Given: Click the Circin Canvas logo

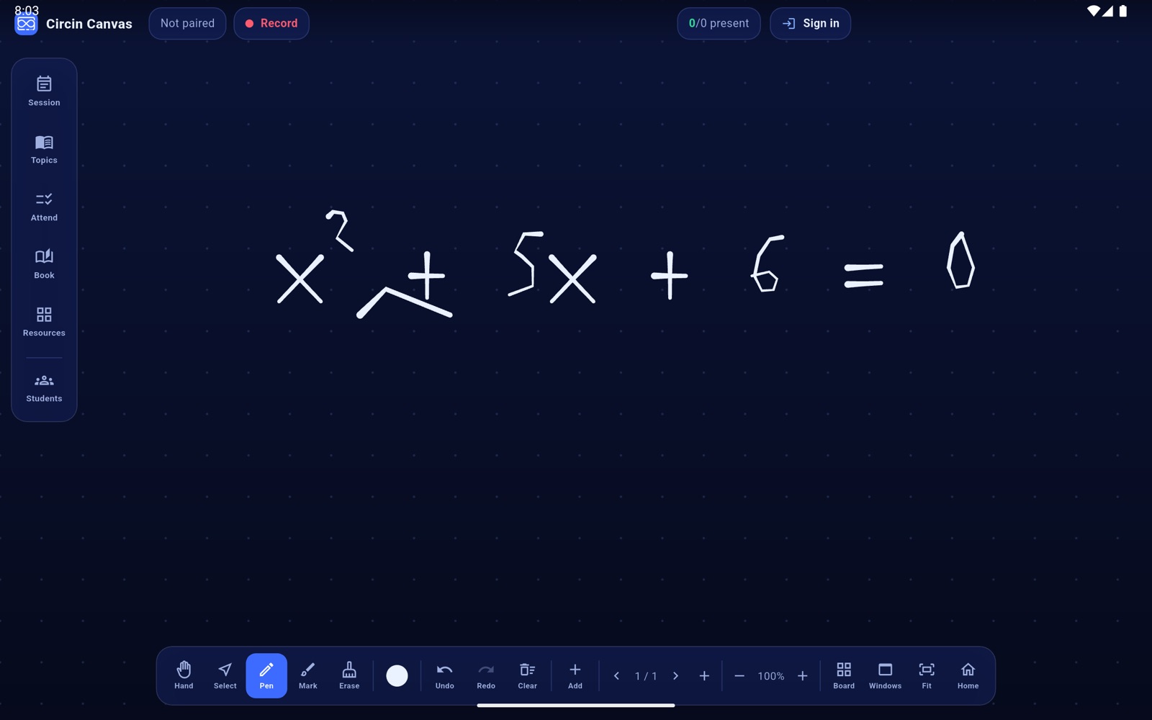Looking at the screenshot, I should tap(26, 24).
